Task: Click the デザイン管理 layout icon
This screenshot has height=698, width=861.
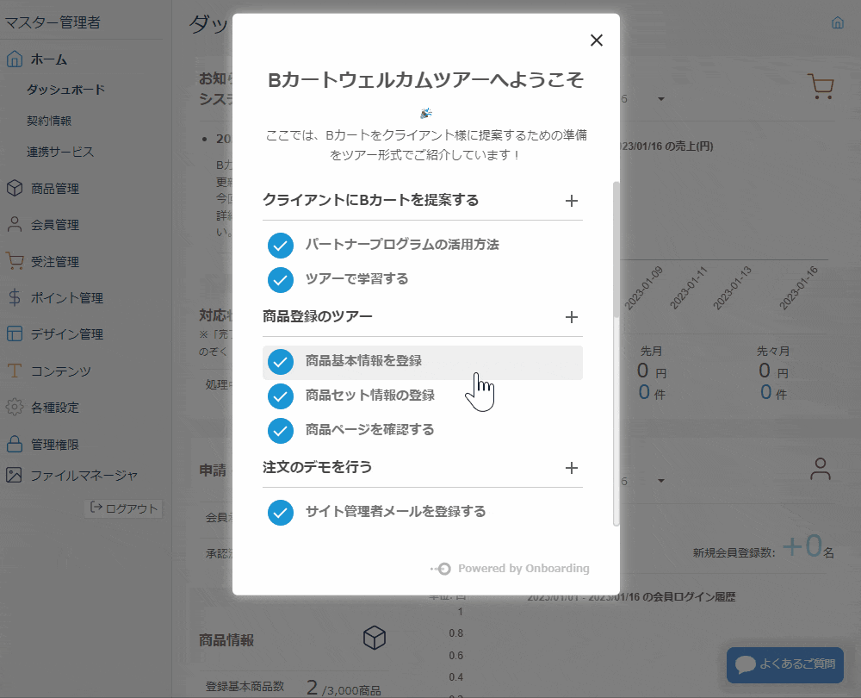Action: pyautogui.click(x=15, y=333)
